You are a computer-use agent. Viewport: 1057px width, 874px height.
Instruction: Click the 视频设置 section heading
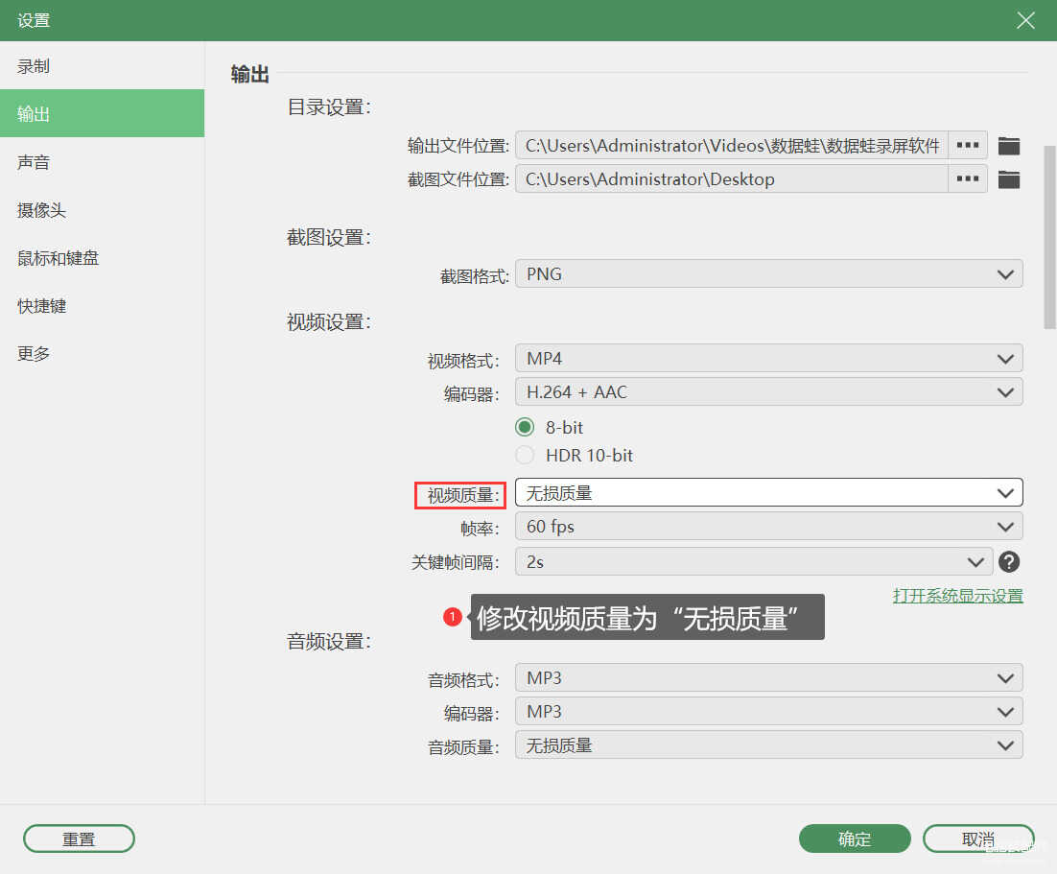329,322
